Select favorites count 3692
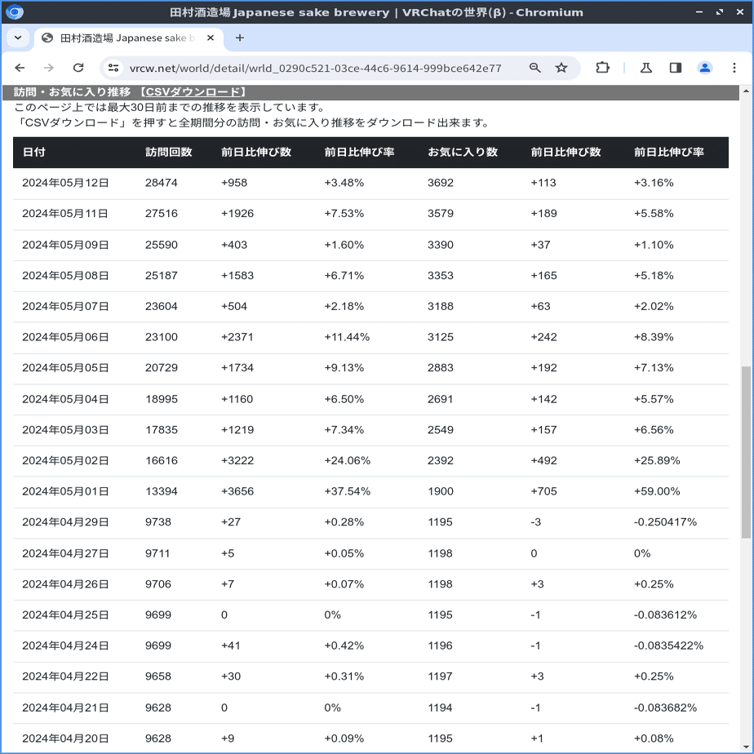The height and width of the screenshot is (754, 754). point(441,184)
